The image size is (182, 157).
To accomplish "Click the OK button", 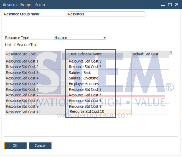I will [15, 146].
